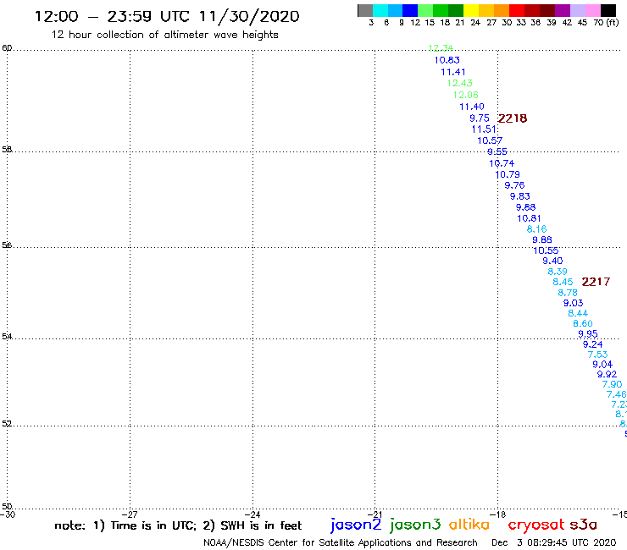627x550 pixels.
Task: Click the wave height value 8.16
Action: [536, 228]
